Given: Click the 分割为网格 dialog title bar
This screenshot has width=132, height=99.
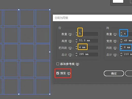Looking at the screenshot, I should click(92, 18).
